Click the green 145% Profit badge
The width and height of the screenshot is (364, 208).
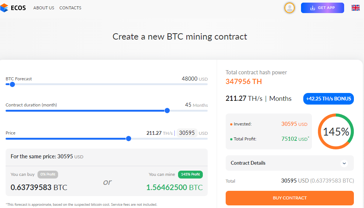click(x=190, y=174)
